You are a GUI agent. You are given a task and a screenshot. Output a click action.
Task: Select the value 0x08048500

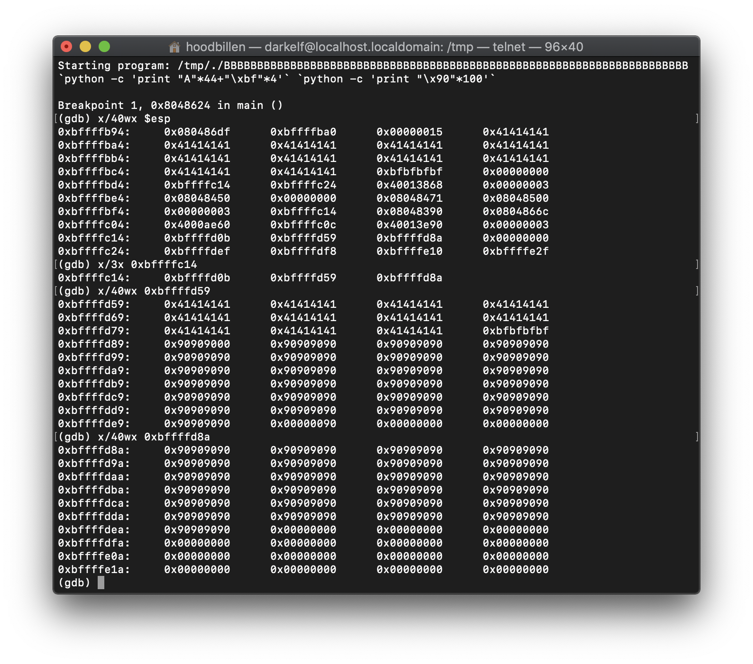pos(516,198)
